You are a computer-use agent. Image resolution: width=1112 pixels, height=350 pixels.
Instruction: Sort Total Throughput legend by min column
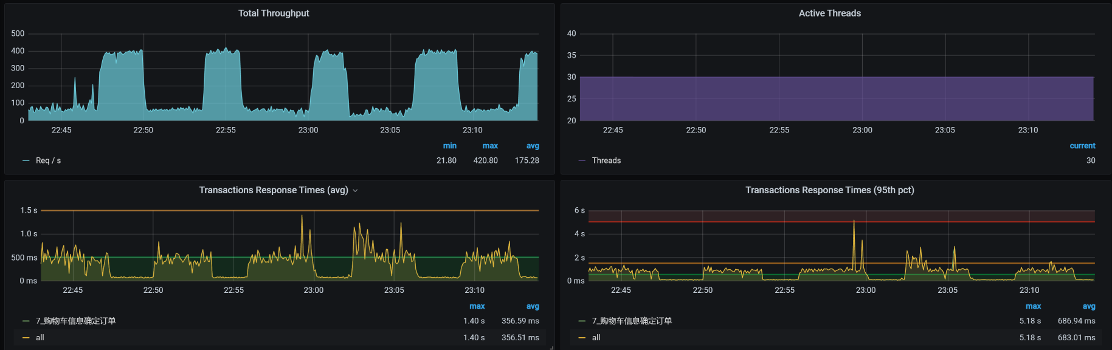449,146
